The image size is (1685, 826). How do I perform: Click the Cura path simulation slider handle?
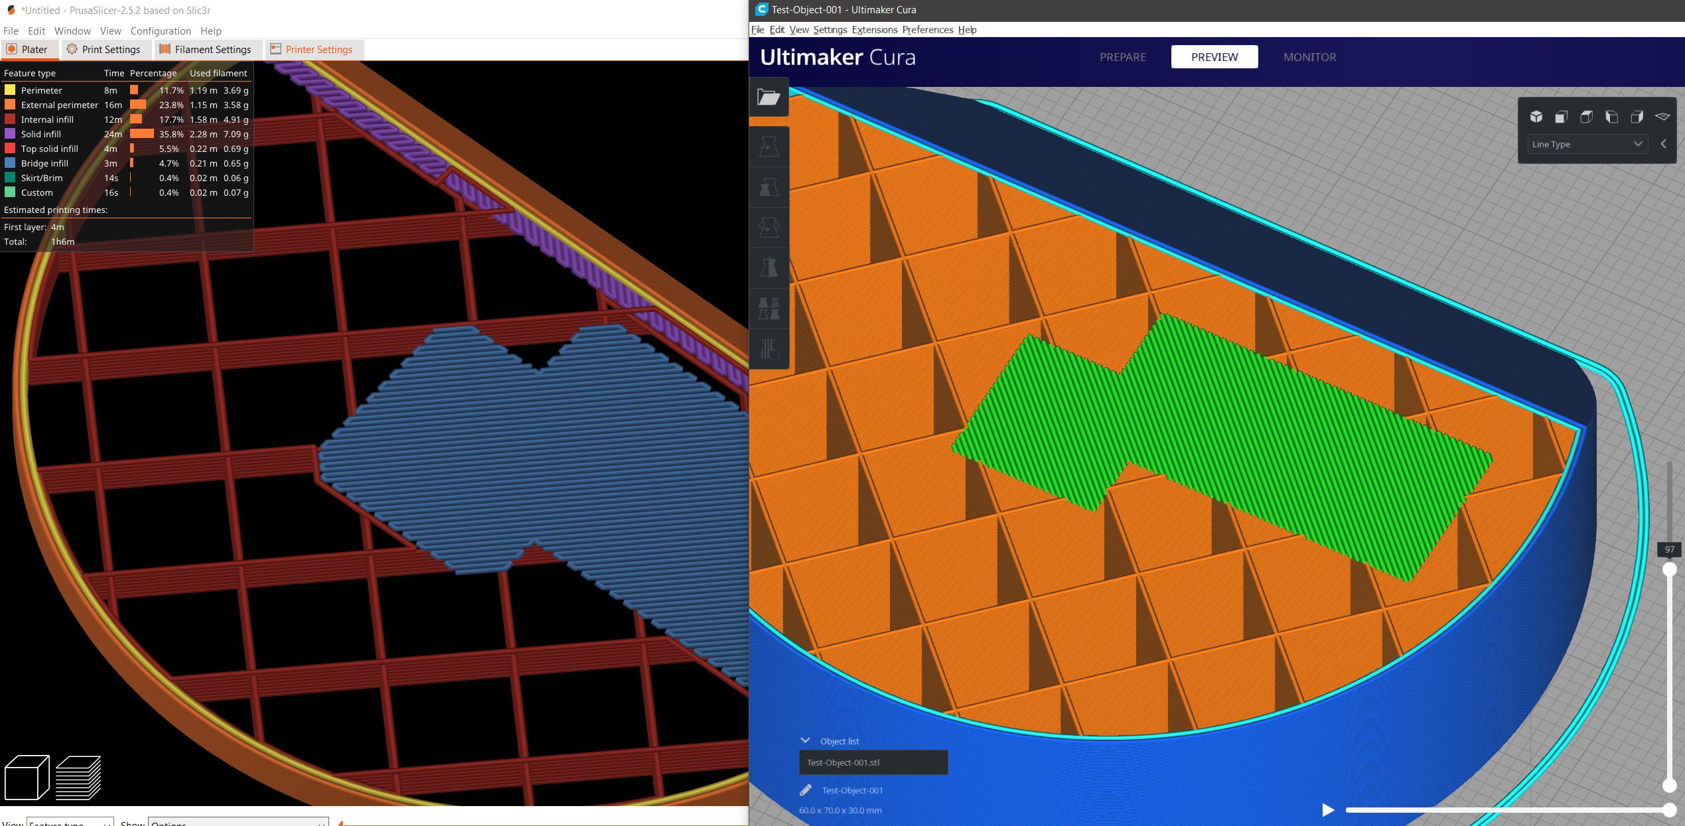pos(1669,810)
